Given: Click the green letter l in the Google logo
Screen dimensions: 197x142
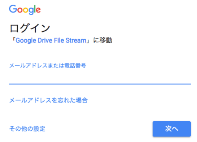Looking at the screenshot, I should pyautogui.click(x=35, y=9).
